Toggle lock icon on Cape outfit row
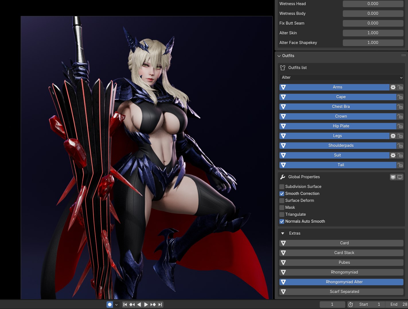 point(400,97)
